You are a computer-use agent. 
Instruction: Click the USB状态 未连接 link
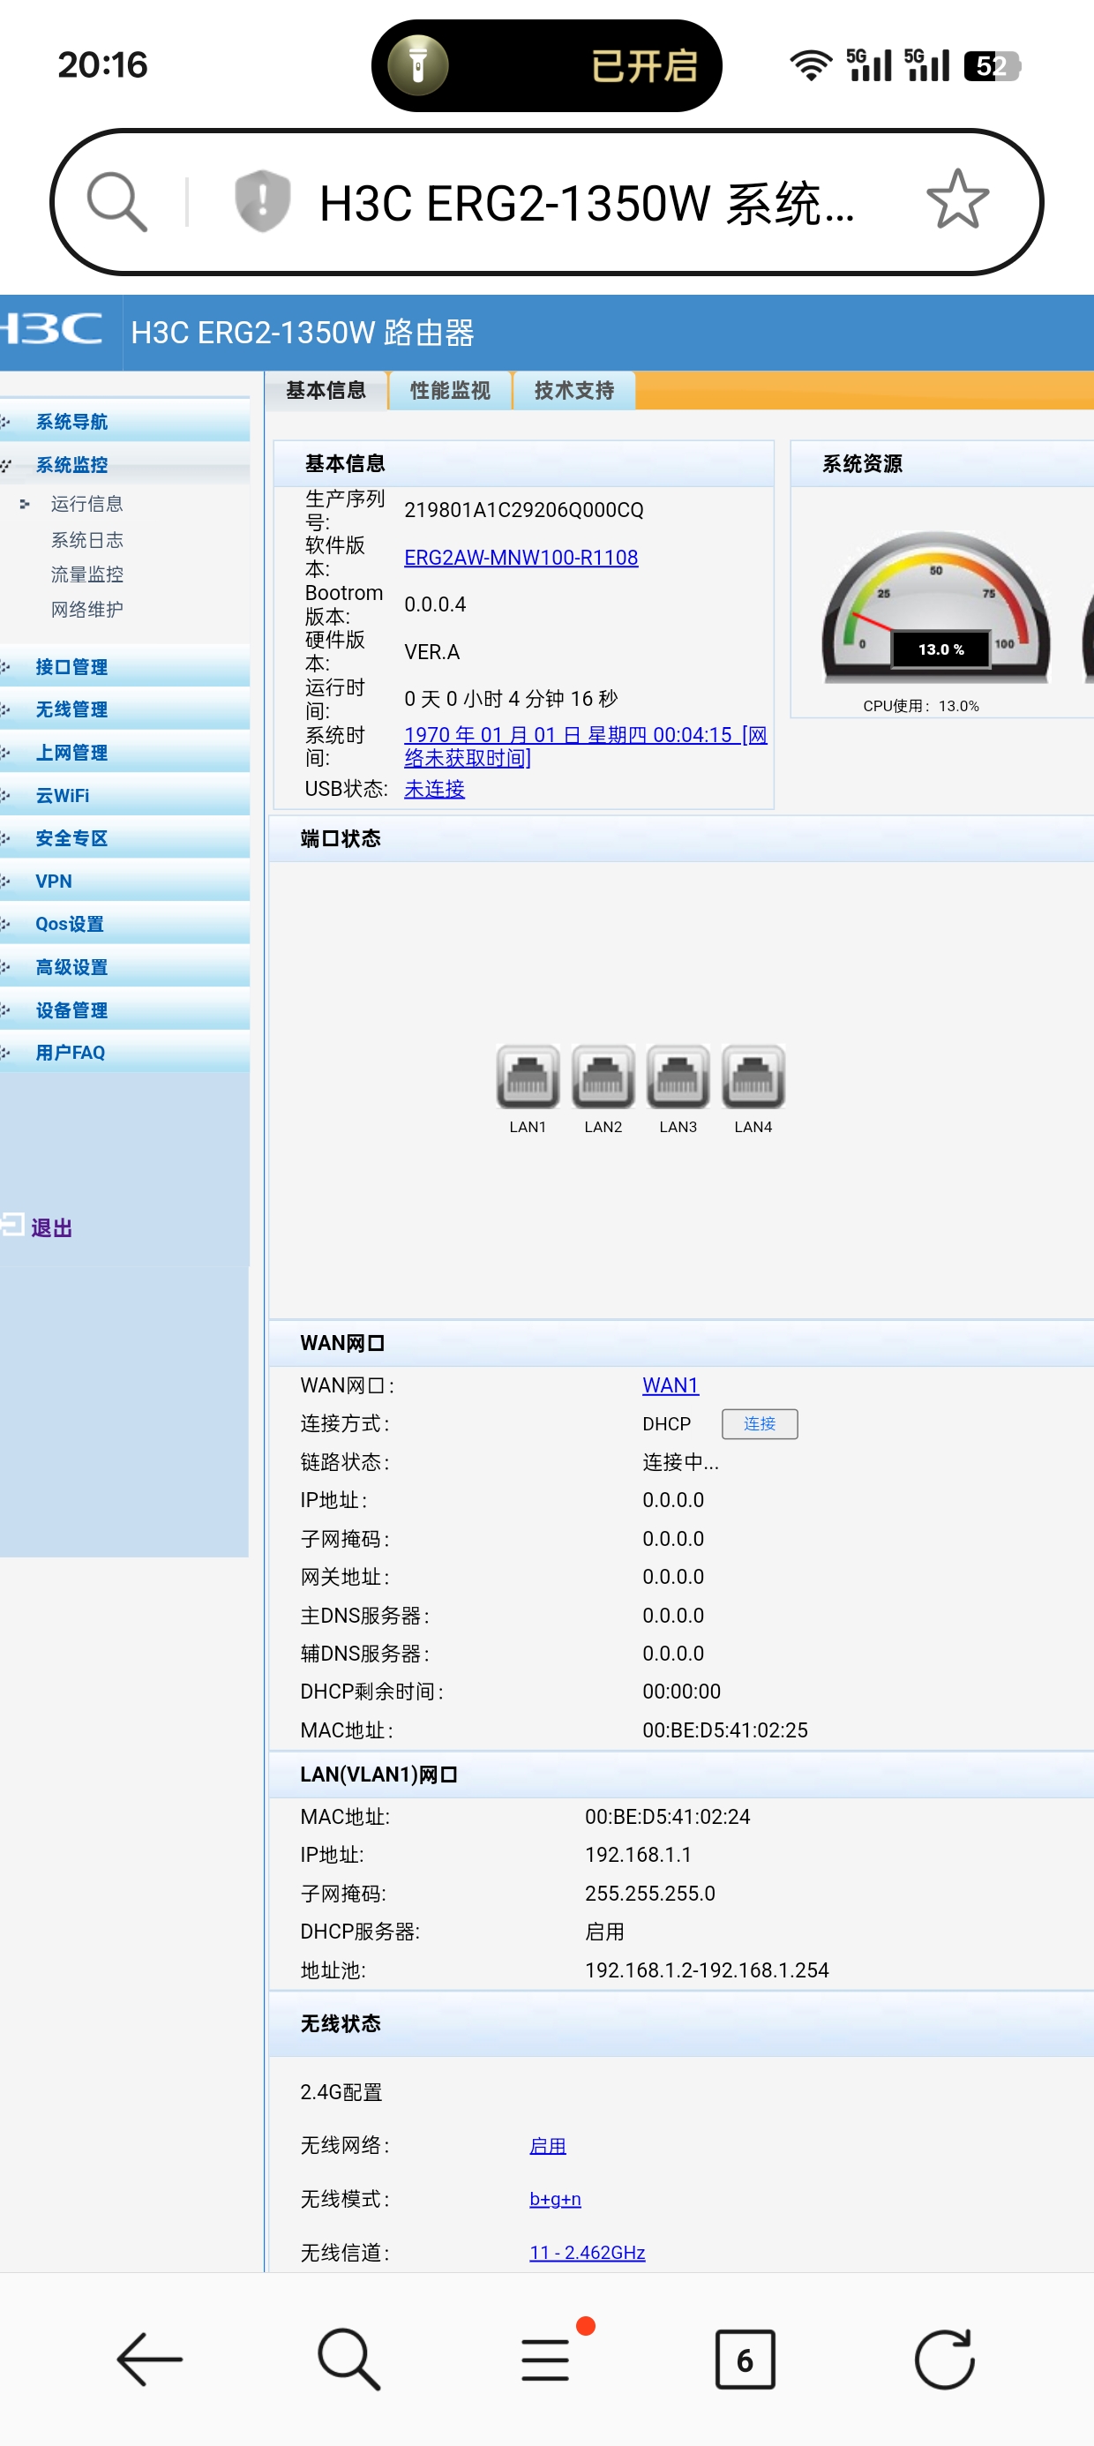[x=434, y=788]
